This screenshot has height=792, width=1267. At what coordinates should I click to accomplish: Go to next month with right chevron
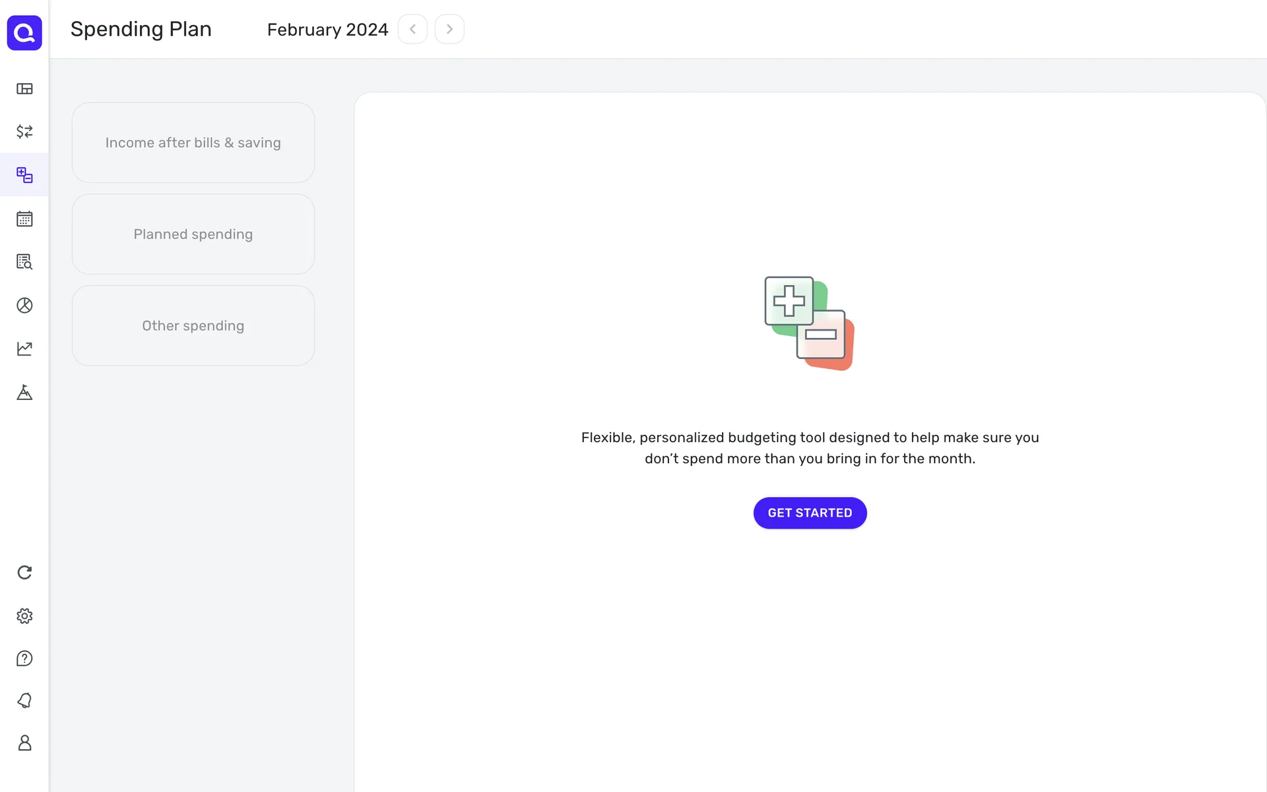pos(449,29)
